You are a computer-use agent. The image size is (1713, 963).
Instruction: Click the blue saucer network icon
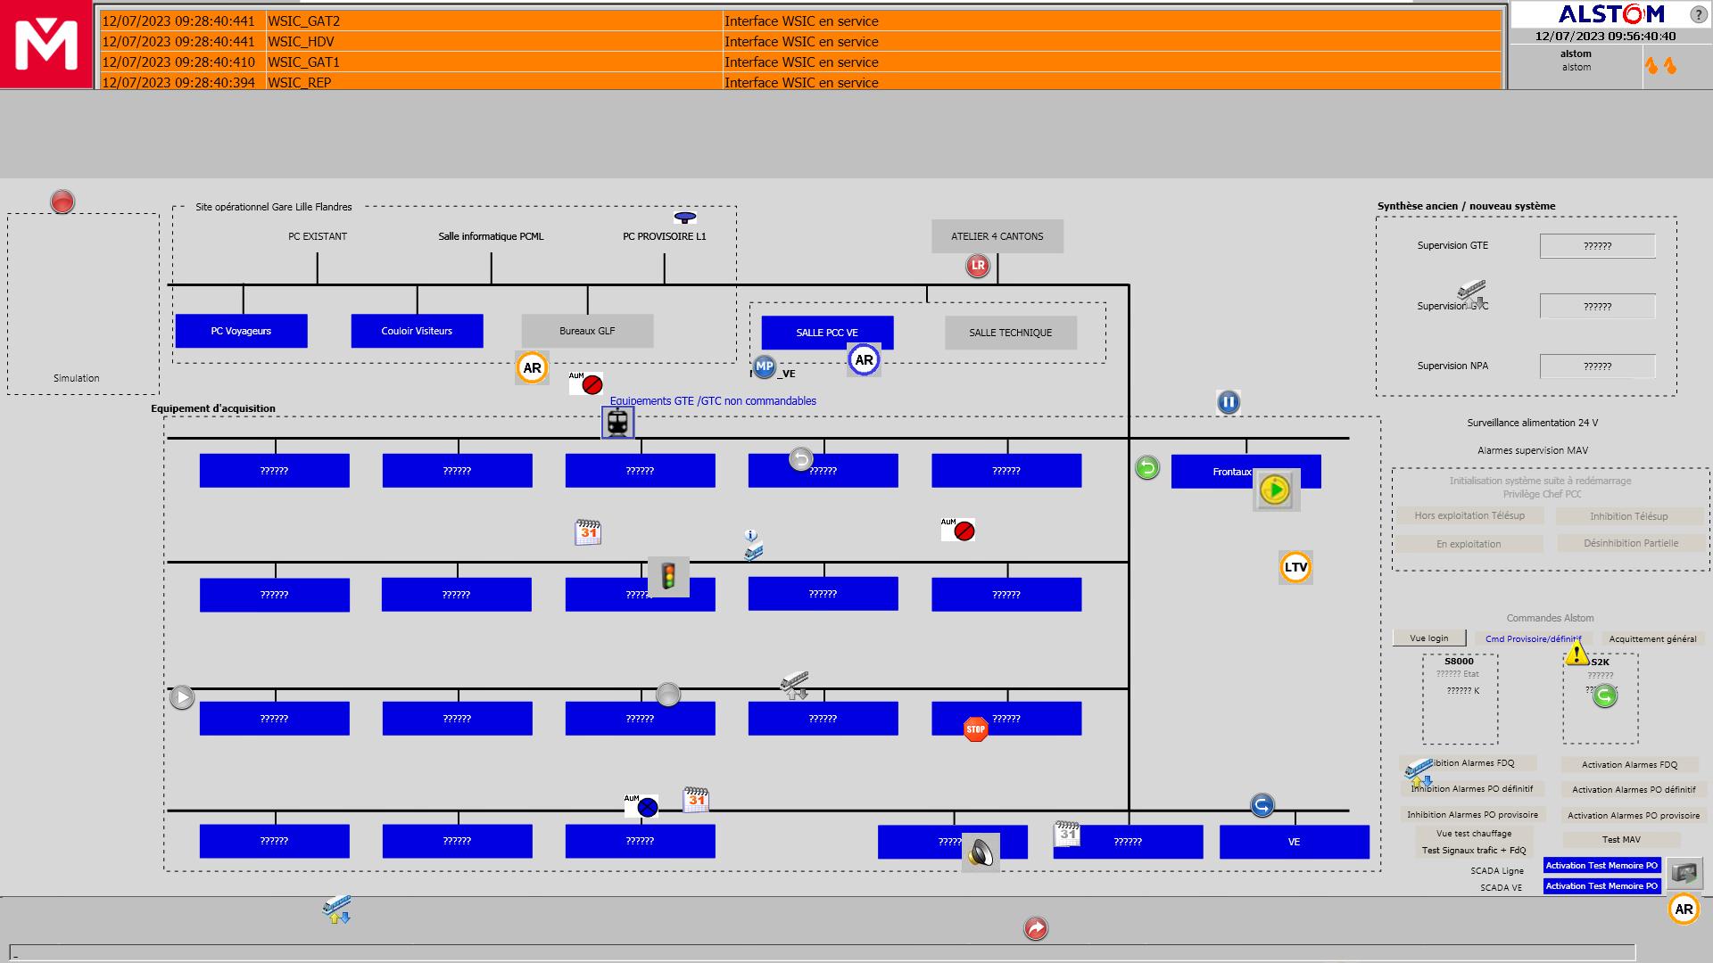[x=685, y=218]
